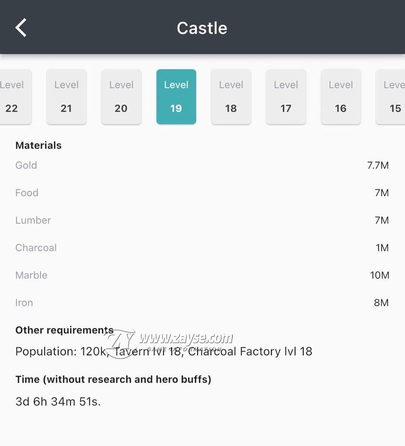
Task: Open the Level 18 tab
Action: point(231,97)
